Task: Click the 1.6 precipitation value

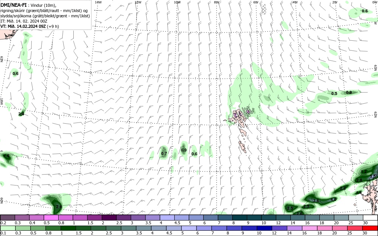Action: coord(6,156)
